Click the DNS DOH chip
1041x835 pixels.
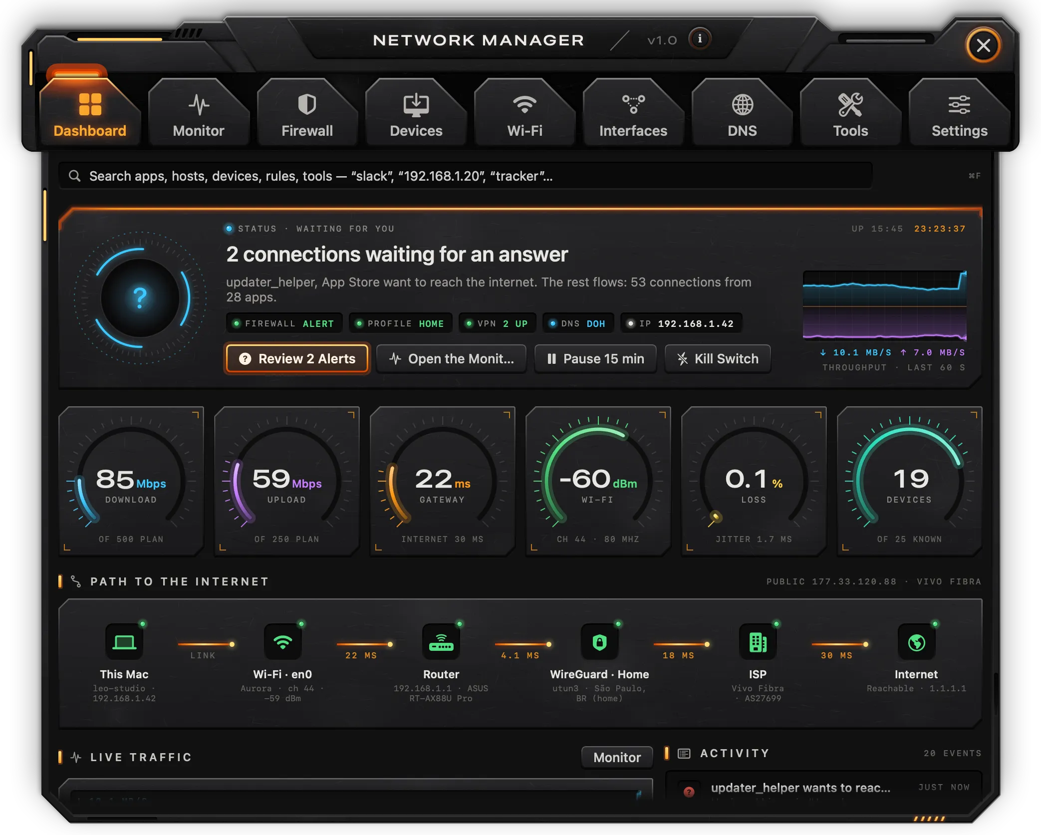578,323
